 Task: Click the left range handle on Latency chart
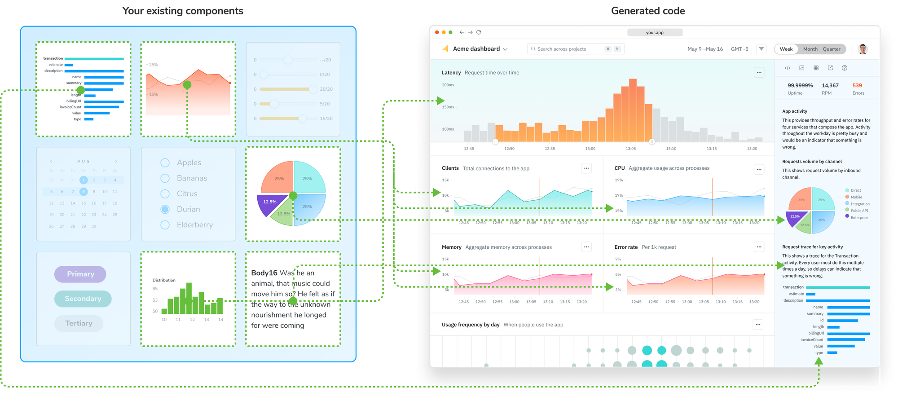click(495, 141)
